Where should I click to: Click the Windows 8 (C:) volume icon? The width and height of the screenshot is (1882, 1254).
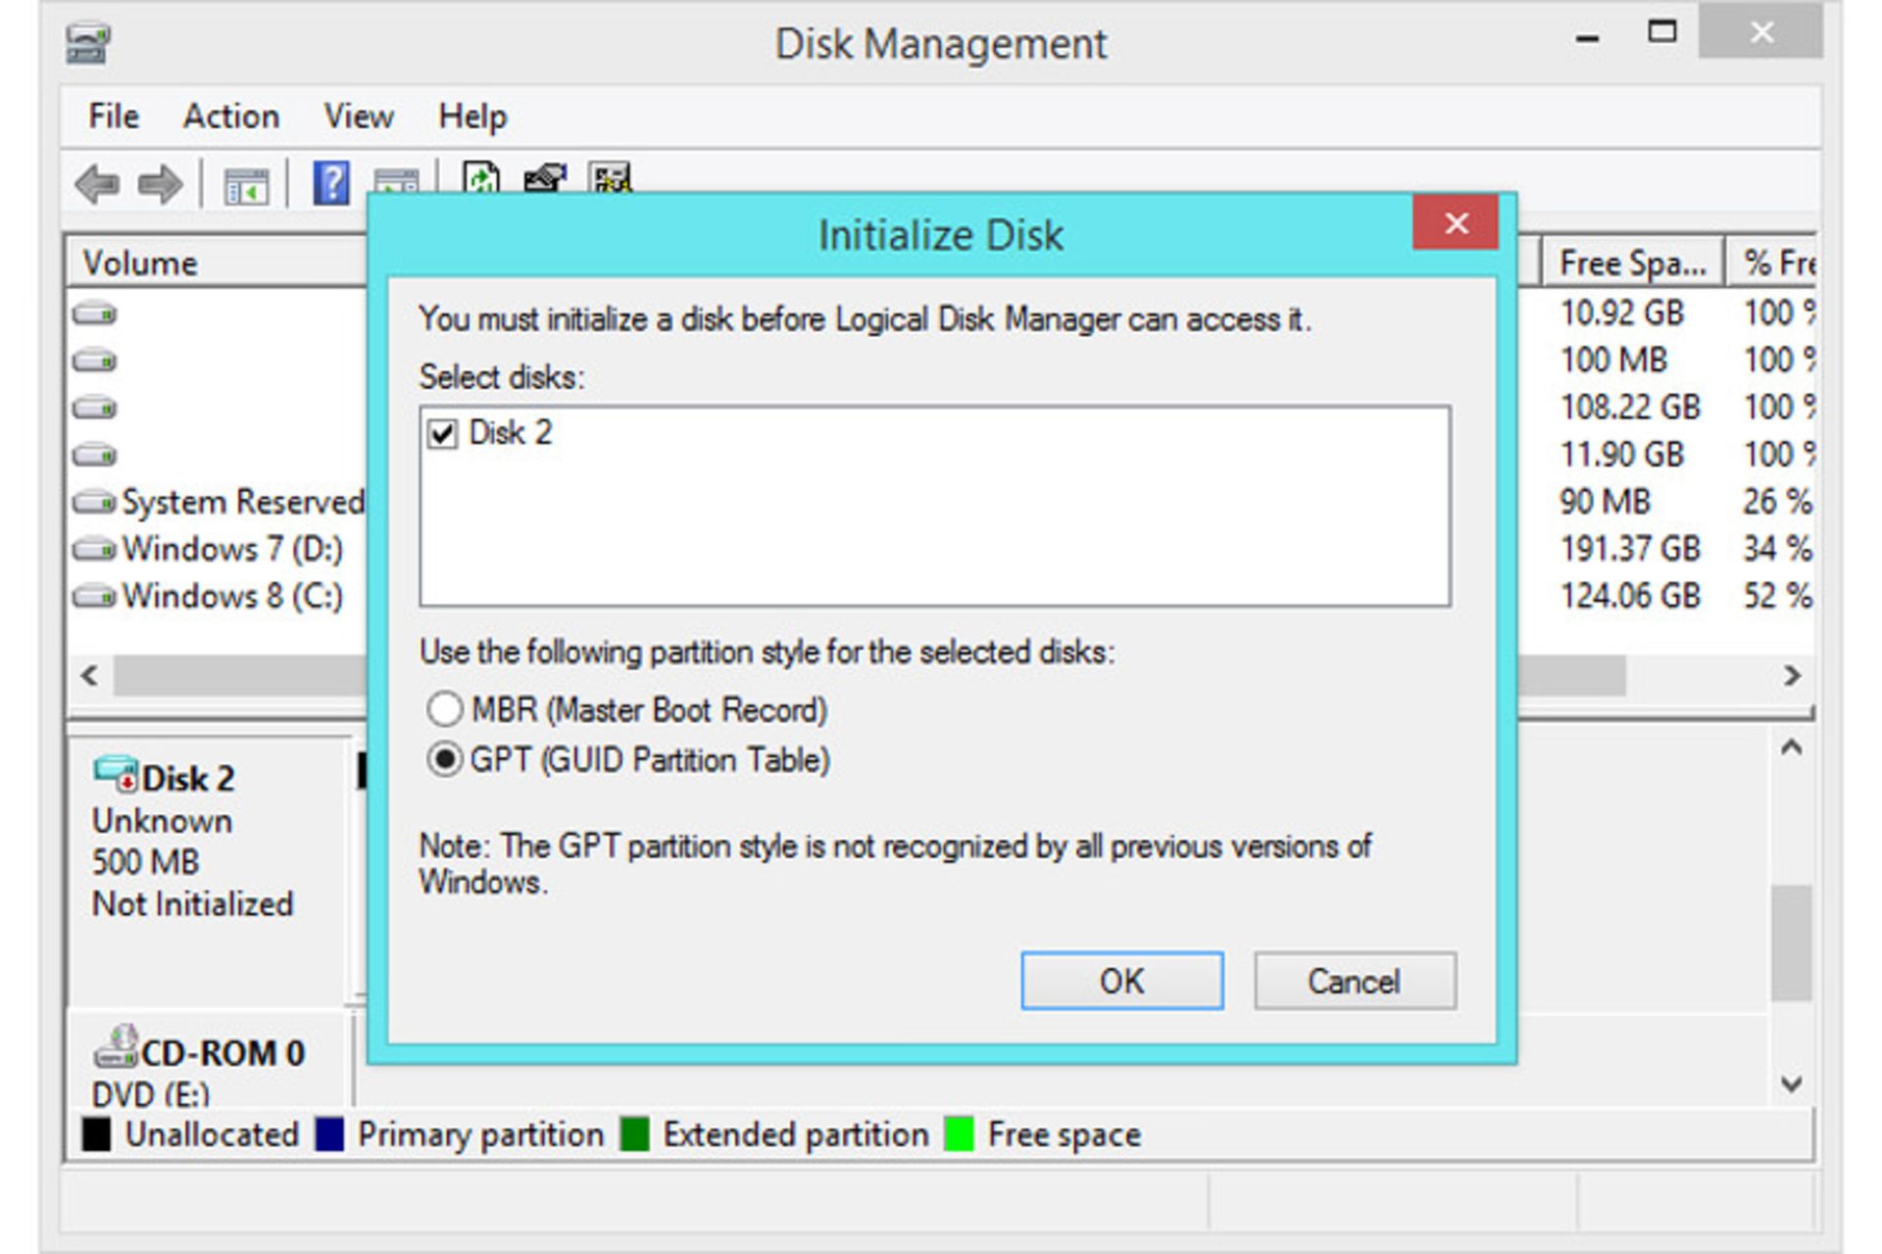(x=94, y=596)
